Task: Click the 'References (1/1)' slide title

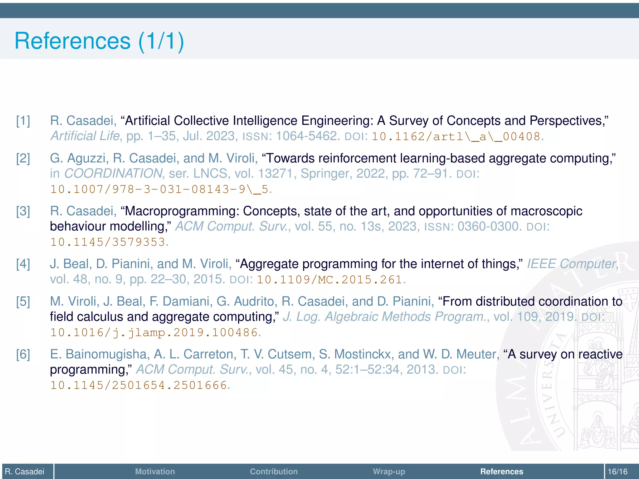Action: click(x=99, y=41)
